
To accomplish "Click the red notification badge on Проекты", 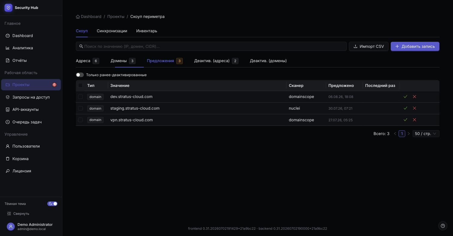I will tap(54, 85).
